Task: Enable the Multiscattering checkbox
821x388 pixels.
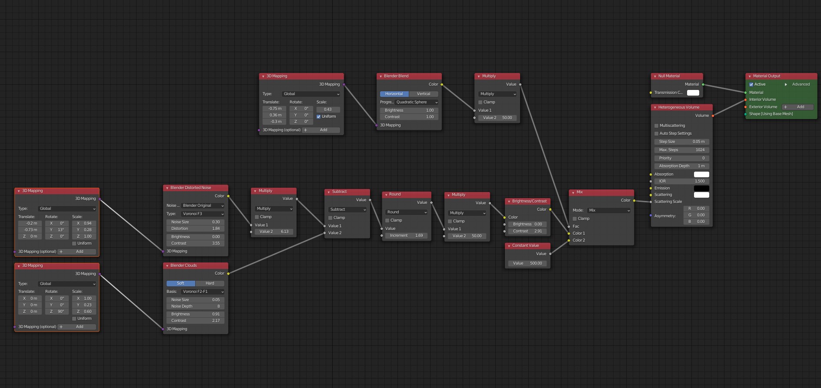Action: (657, 126)
